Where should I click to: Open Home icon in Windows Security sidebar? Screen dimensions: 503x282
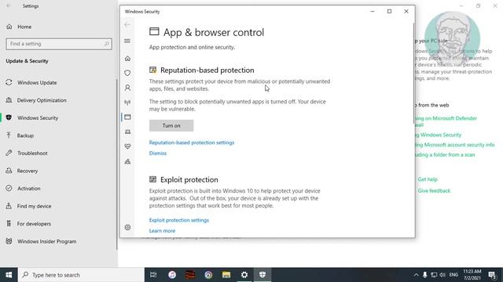pos(127,59)
